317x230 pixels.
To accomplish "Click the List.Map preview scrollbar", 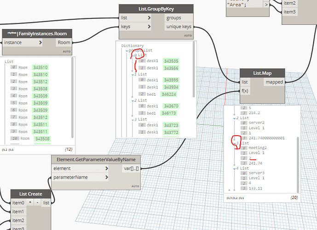I will [x=298, y=165].
